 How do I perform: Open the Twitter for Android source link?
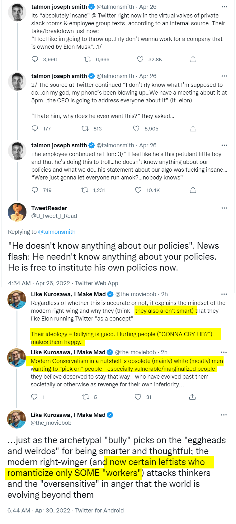click(x=99, y=511)
